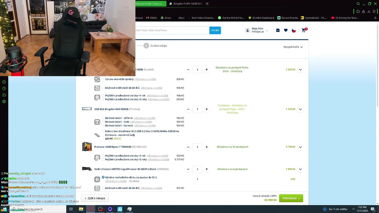This screenshot has height=213, width=379.
Task: Click the browser search magnifier icon
Action: point(358,4)
